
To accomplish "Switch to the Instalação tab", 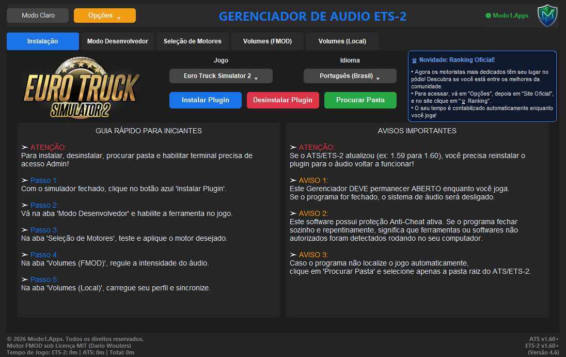I will click(x=42, y=41).
